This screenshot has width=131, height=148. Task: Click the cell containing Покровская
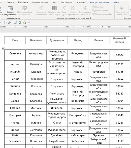pos(36,79)
